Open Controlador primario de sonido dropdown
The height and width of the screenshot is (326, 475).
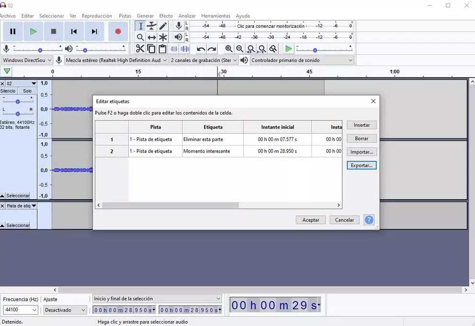pos(302,60)
